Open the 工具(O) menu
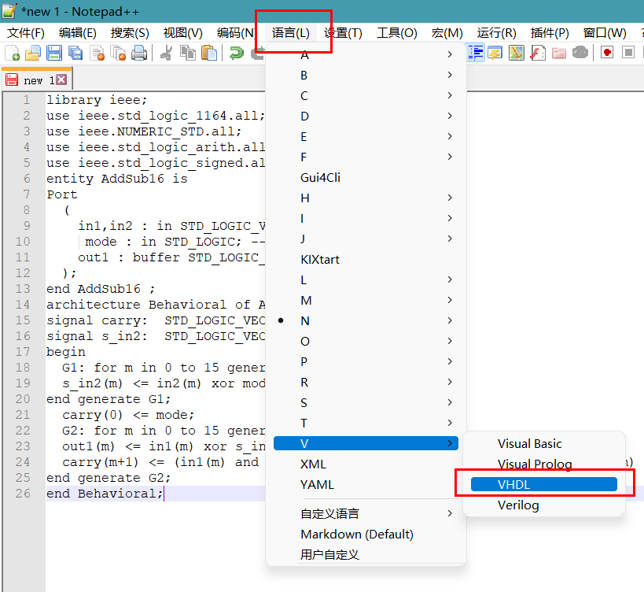The width and height of the screenshot is (644, 592). [x=397, y=33]
